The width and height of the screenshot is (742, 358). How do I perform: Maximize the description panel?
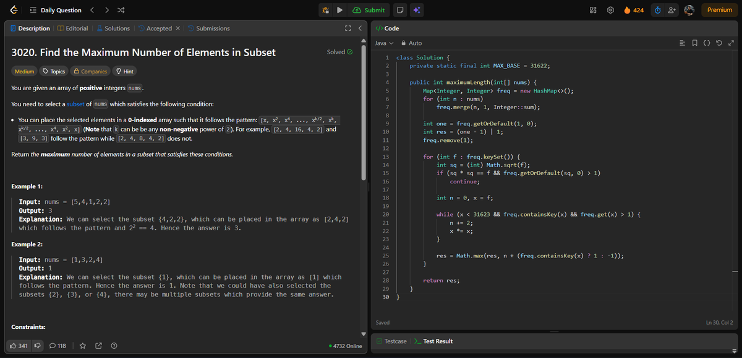tap(348, 28)
